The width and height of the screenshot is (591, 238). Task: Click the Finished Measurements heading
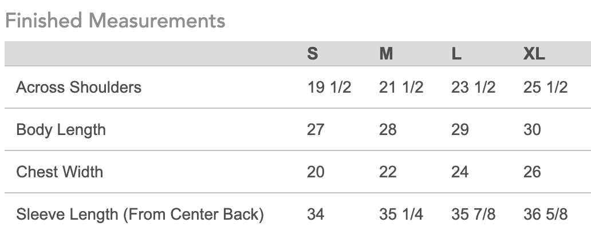[x=115, y=21]
